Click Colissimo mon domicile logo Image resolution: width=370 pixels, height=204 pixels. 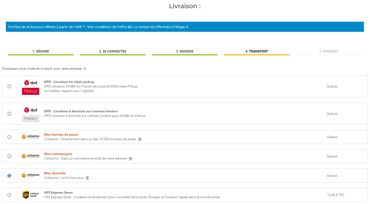click(x=31, y=176)
